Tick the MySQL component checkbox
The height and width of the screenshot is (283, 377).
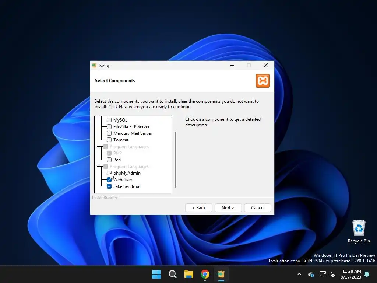(109, 120)
